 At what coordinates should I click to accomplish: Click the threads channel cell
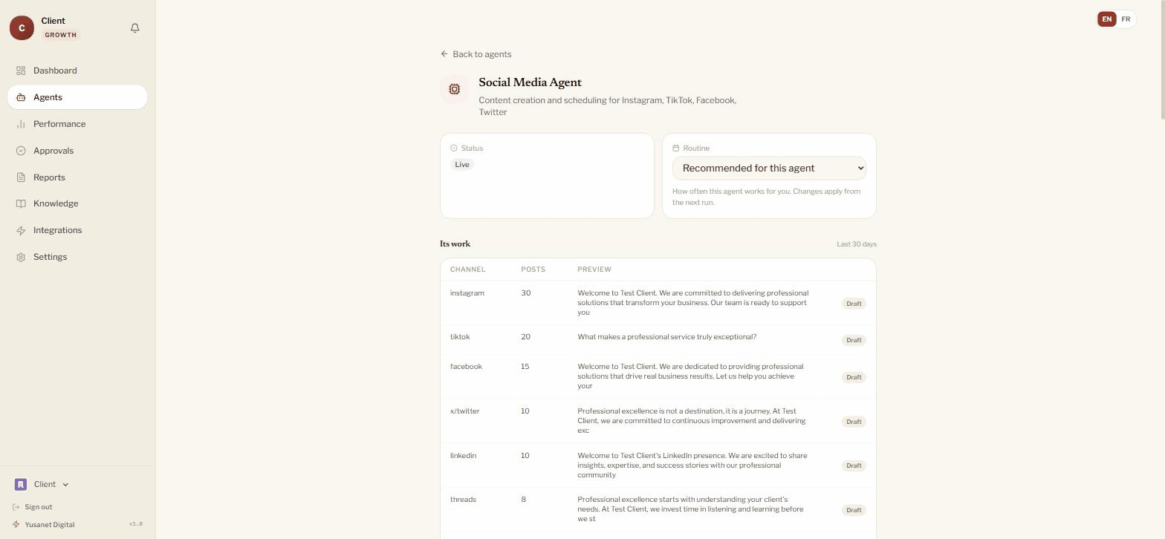point(463,500)
